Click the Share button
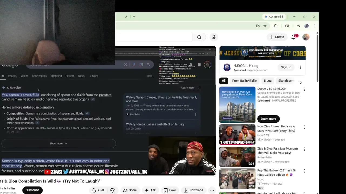The height and width of the screenshot is (194, 346). click(x=130, y=190)
